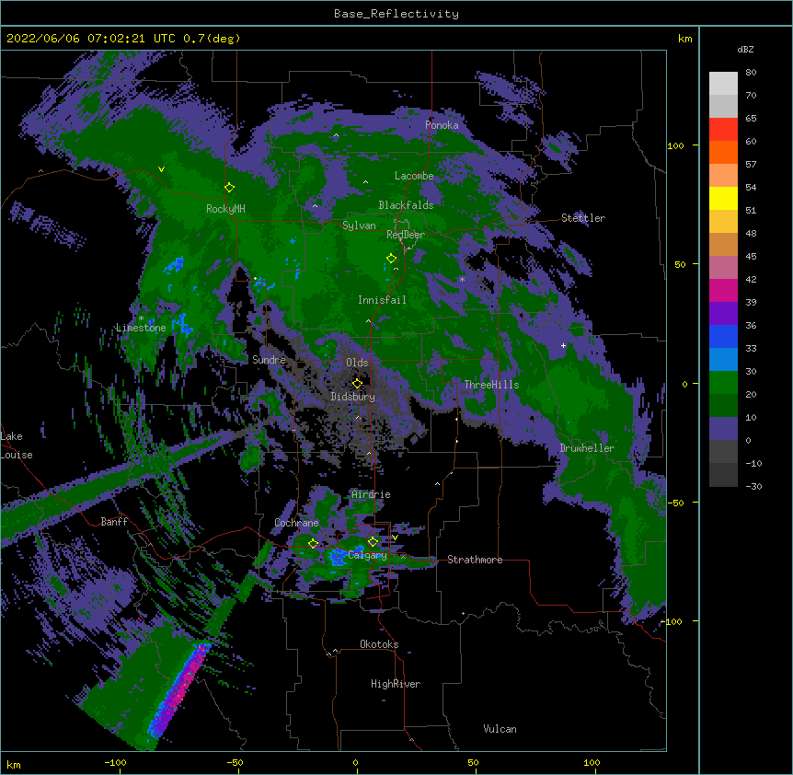Click the yellow V marker northeast of Calgary

point(395,538)
